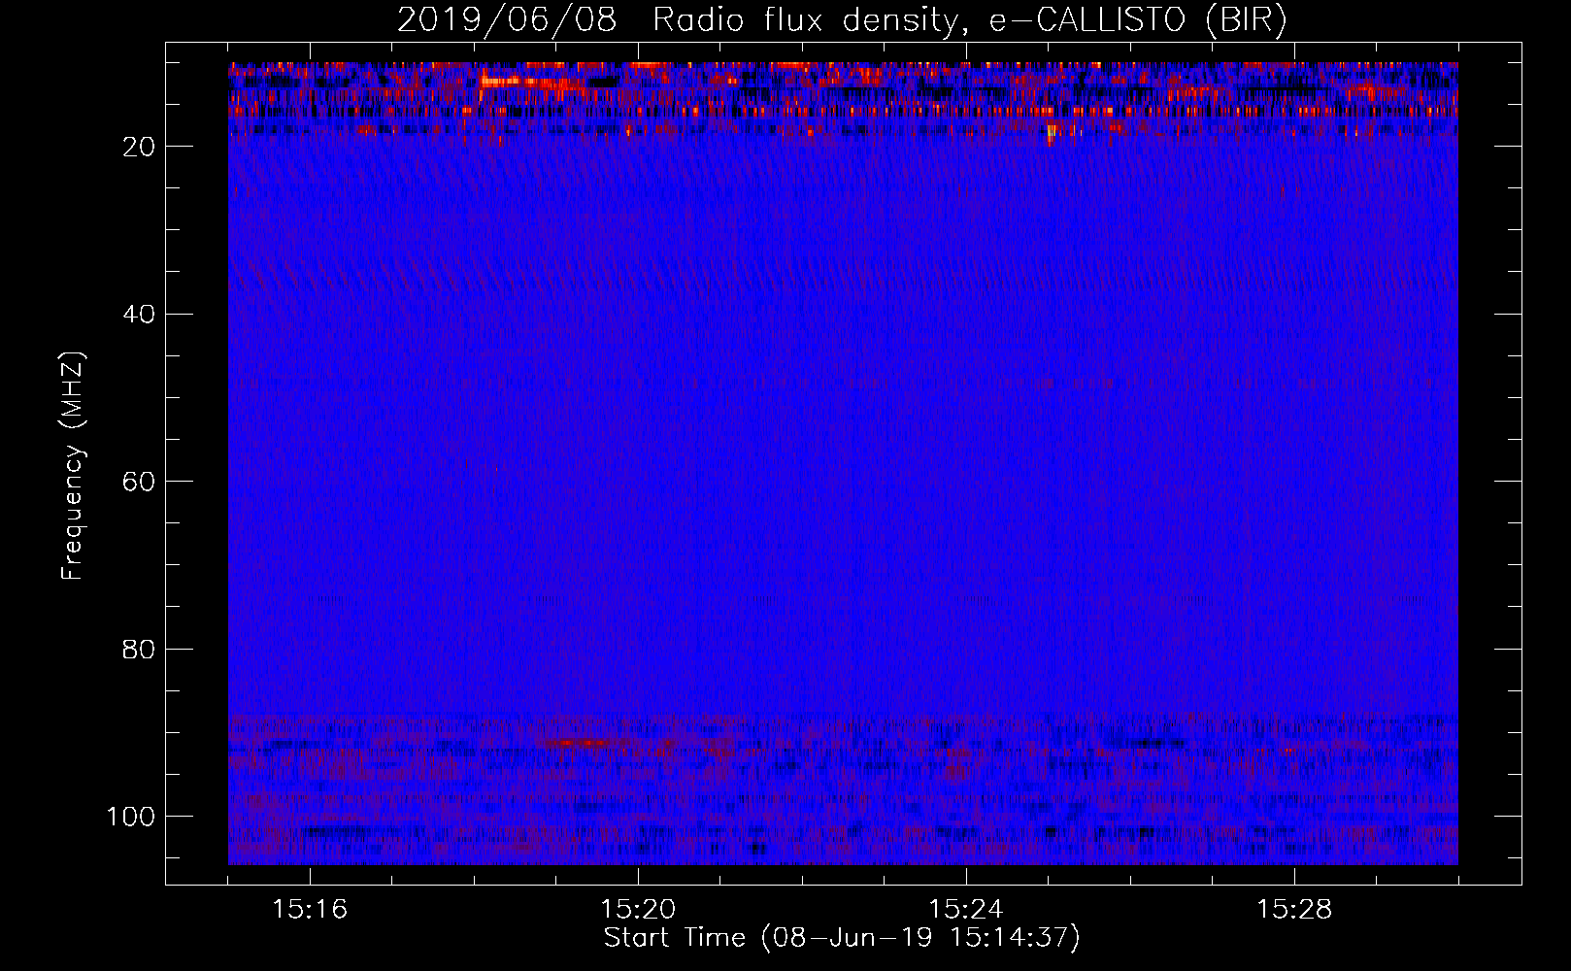Screen dimensions: 1571x971
Task: Click the 60 MHz frequency tick label
Action: pos(139,482)
